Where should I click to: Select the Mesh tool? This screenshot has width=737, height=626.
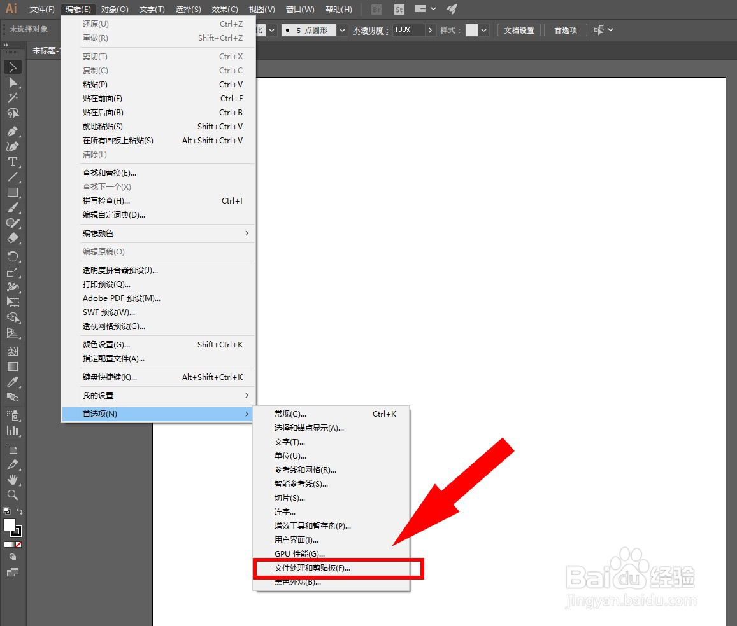(x=13, y=351)
